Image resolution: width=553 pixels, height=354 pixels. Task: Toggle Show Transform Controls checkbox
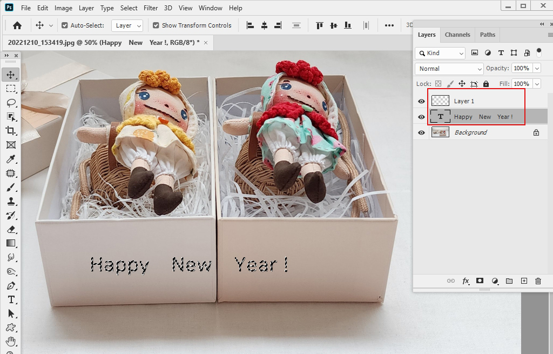156,25
